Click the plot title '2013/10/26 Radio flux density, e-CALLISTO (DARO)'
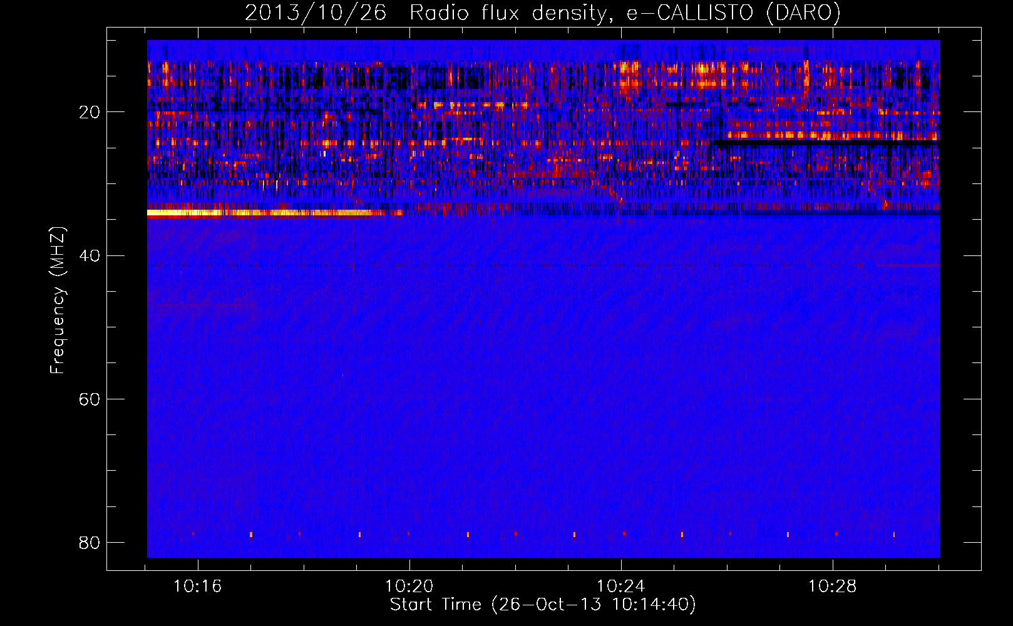1013x626 pixels. click(x=543, y=13)
